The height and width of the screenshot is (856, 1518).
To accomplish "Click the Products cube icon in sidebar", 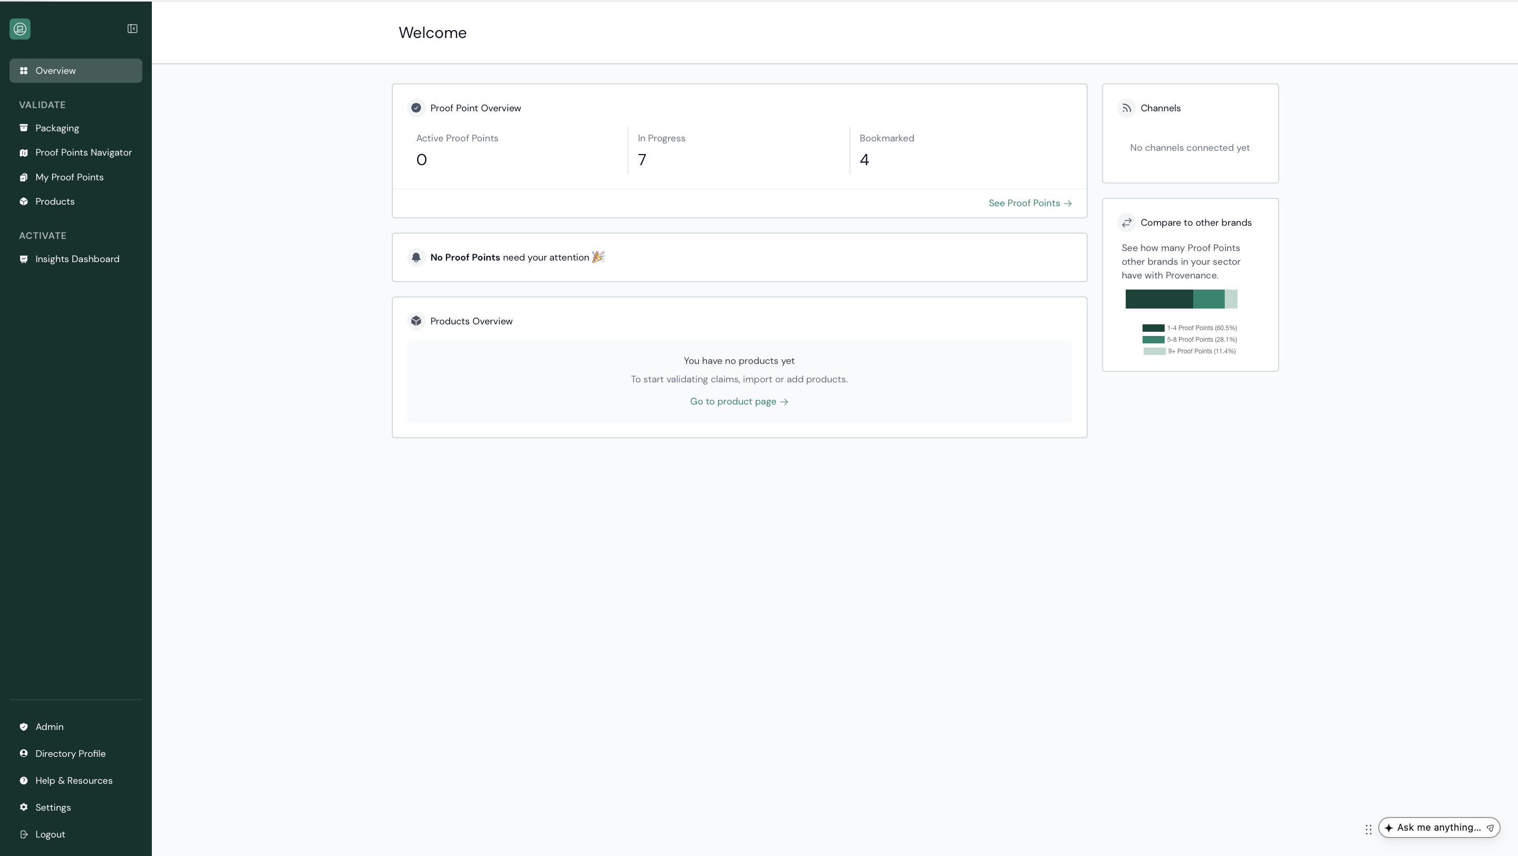I will 24,201.
